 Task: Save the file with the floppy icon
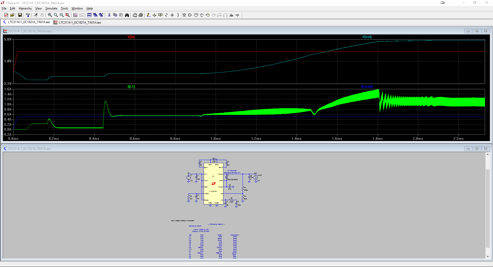tap(20, 15)
